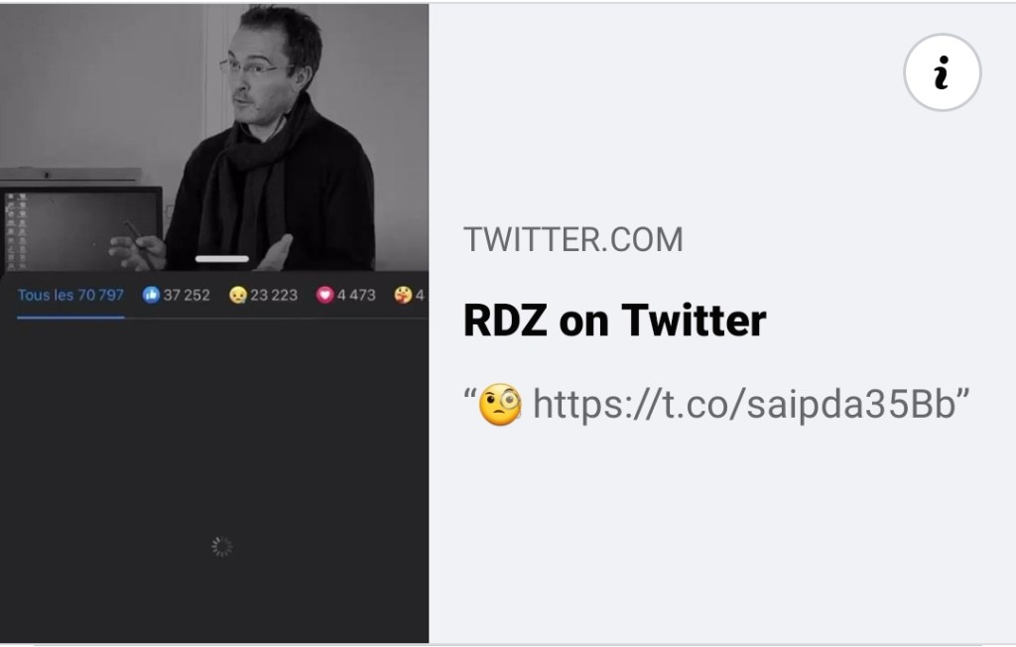The width and height of the screenshot is (1016, 647).
Task: Select the pink heart Love reaction icon
Action: [324, 295]
